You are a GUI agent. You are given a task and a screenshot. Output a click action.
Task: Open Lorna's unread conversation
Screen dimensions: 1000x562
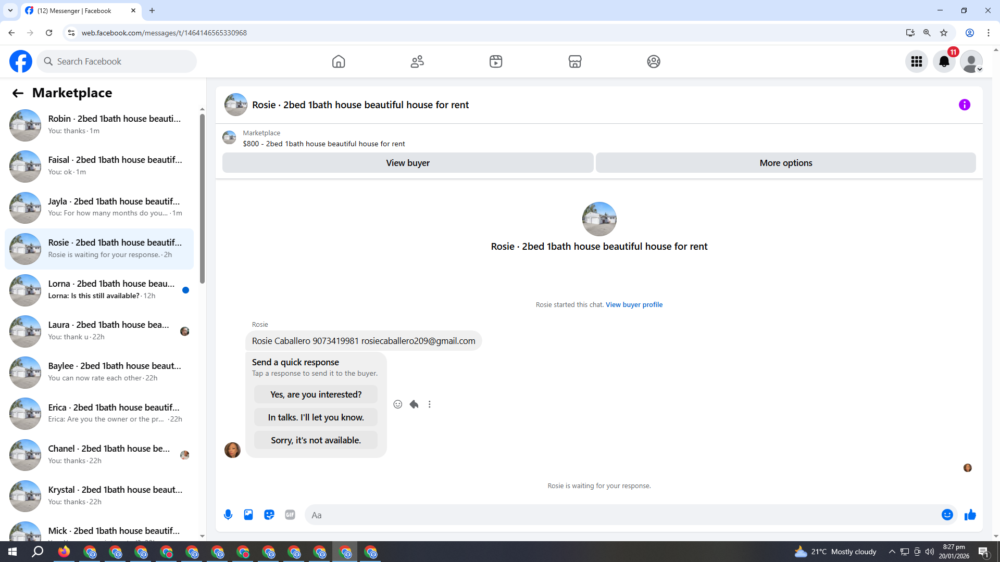(99, 290)
